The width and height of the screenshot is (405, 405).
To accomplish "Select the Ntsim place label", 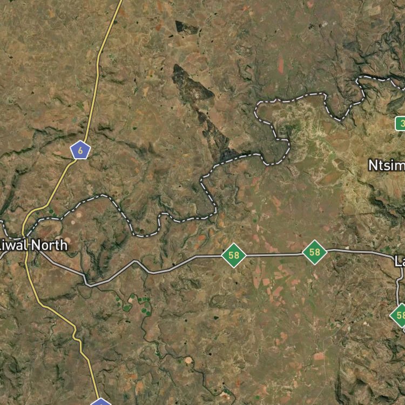I will click(x=387, y=165).
